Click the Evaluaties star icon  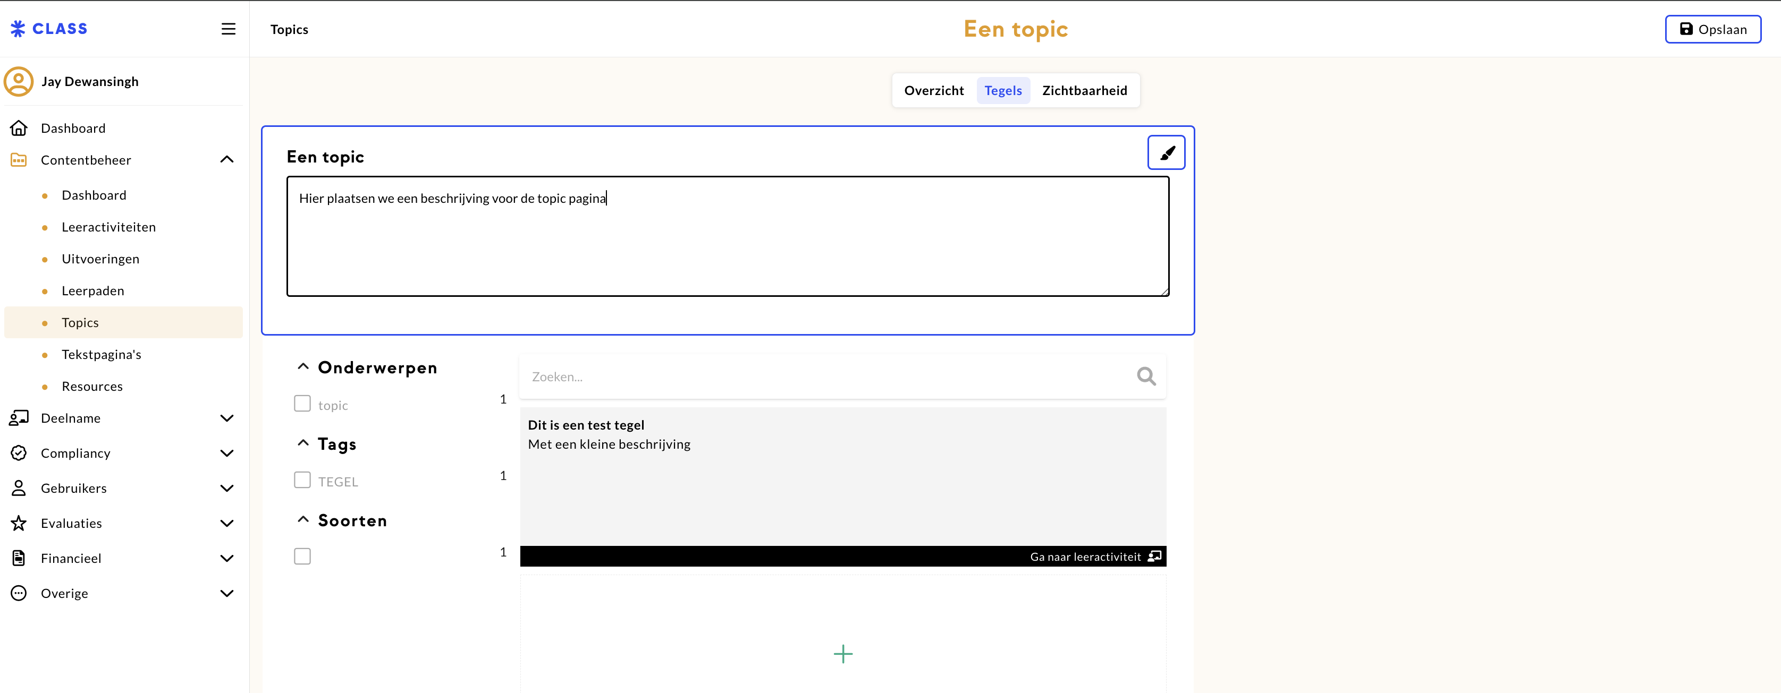19,524
